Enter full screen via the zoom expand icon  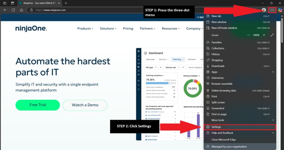click(x=272, y=35)
